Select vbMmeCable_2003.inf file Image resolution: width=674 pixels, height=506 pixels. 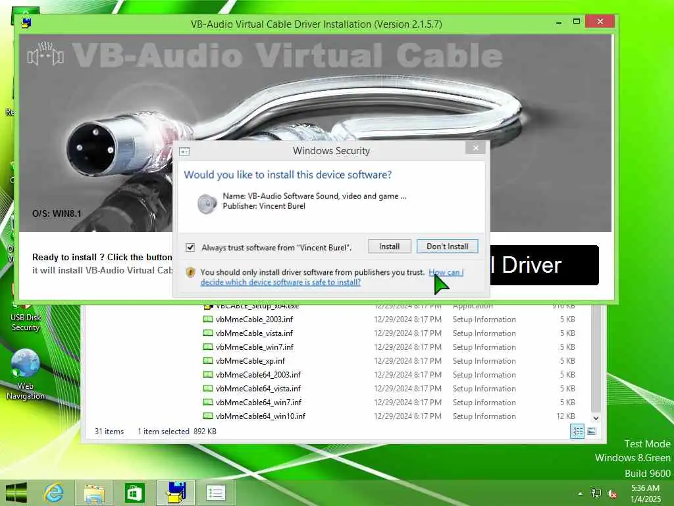pyautogui.click(x=254, y=320)
